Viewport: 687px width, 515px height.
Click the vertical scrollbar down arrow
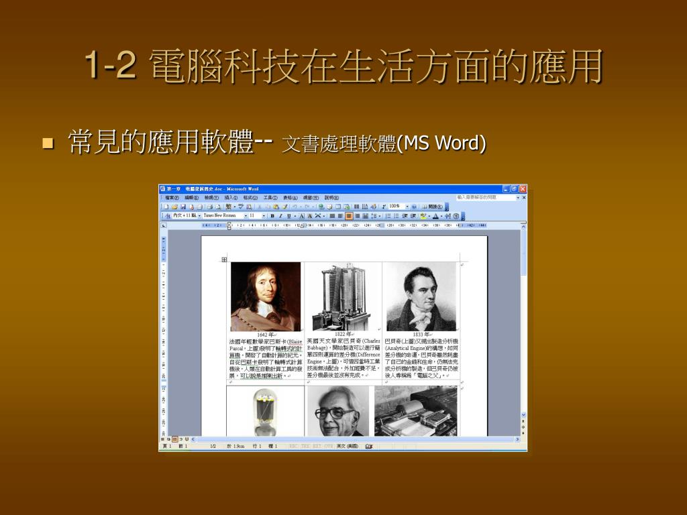(523, 414)
